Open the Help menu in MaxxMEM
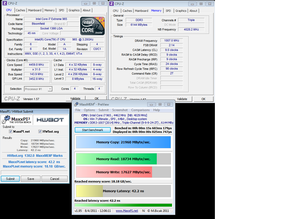The width and height of the screenshot is (303, 219). [x=156, y=110]
